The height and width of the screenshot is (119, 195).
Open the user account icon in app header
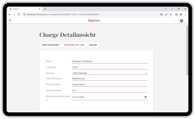(181, 21)
